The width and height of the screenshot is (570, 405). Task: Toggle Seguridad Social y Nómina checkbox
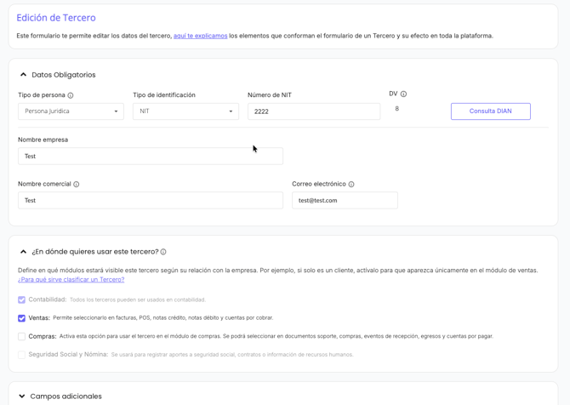pyautogui.click(x=22, y=355)
